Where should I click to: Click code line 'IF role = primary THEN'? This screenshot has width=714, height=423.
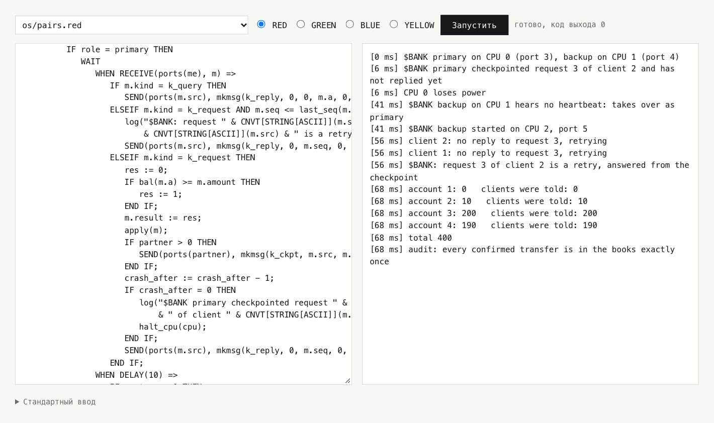tap(120, 50)
